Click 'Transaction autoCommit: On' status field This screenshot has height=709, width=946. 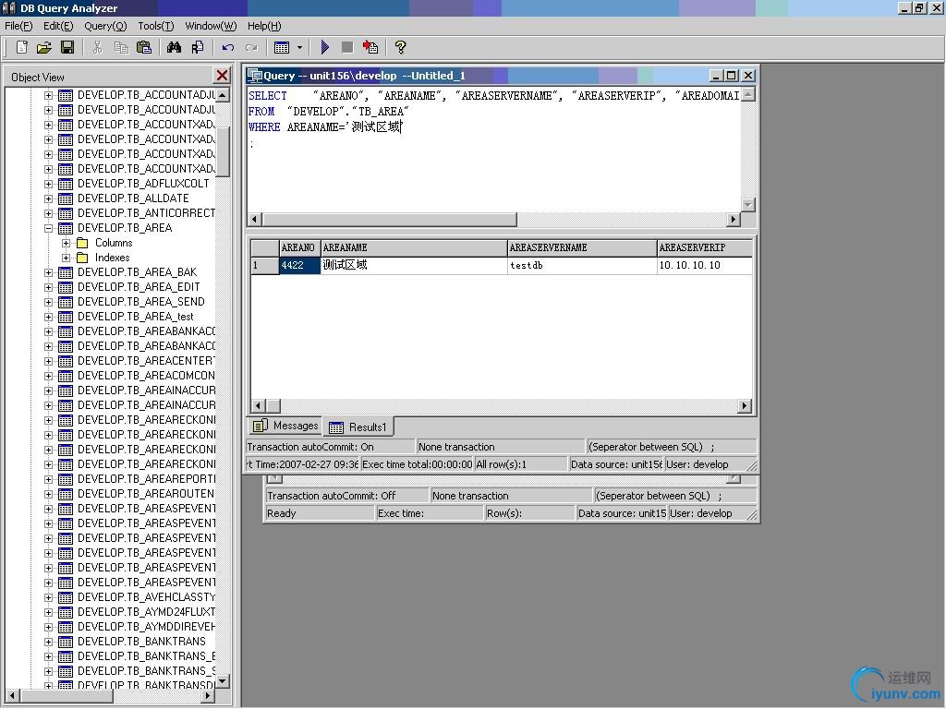[330, 447]
